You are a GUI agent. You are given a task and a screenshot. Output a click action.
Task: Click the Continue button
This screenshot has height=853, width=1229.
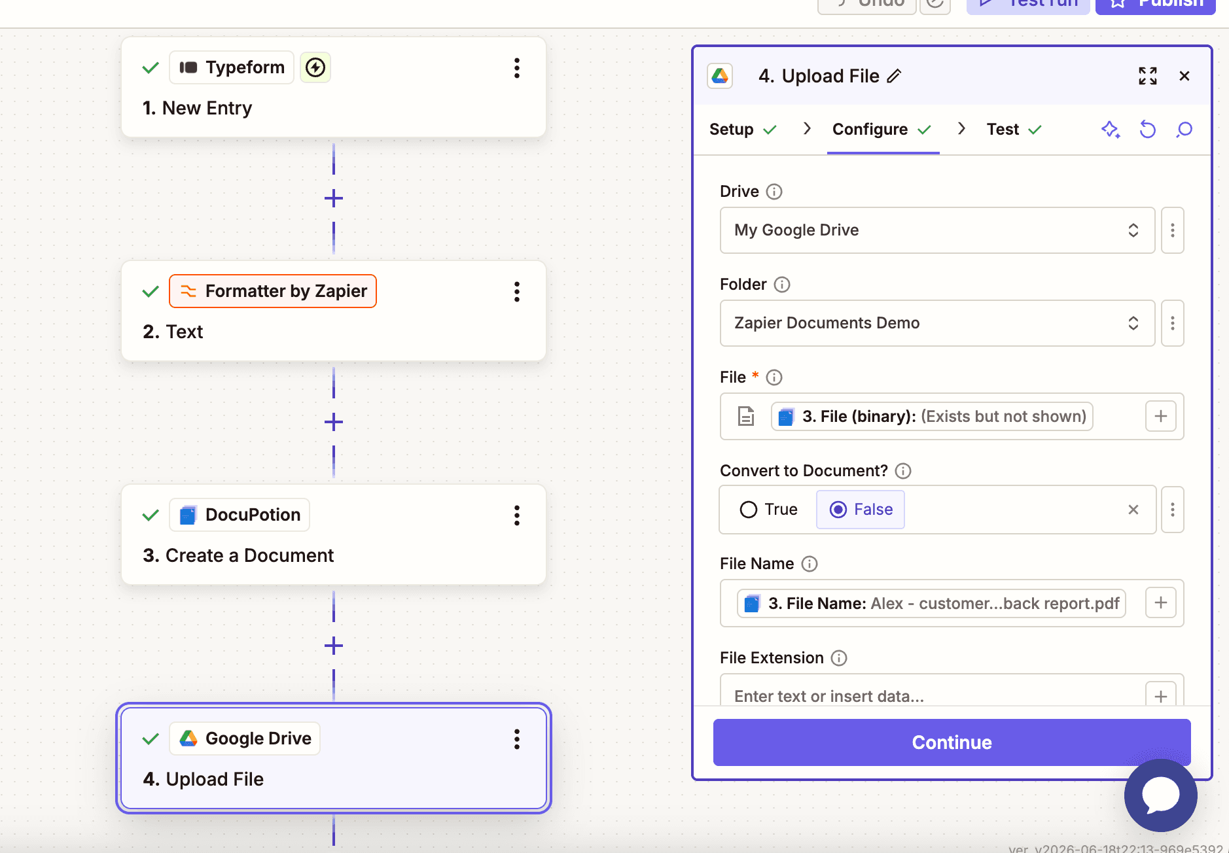(952, 742)
